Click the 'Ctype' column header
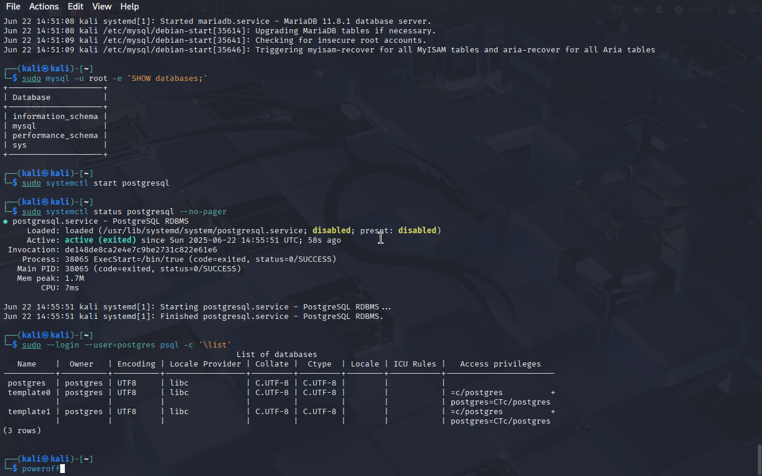The image size is (762, 476). 320,364
